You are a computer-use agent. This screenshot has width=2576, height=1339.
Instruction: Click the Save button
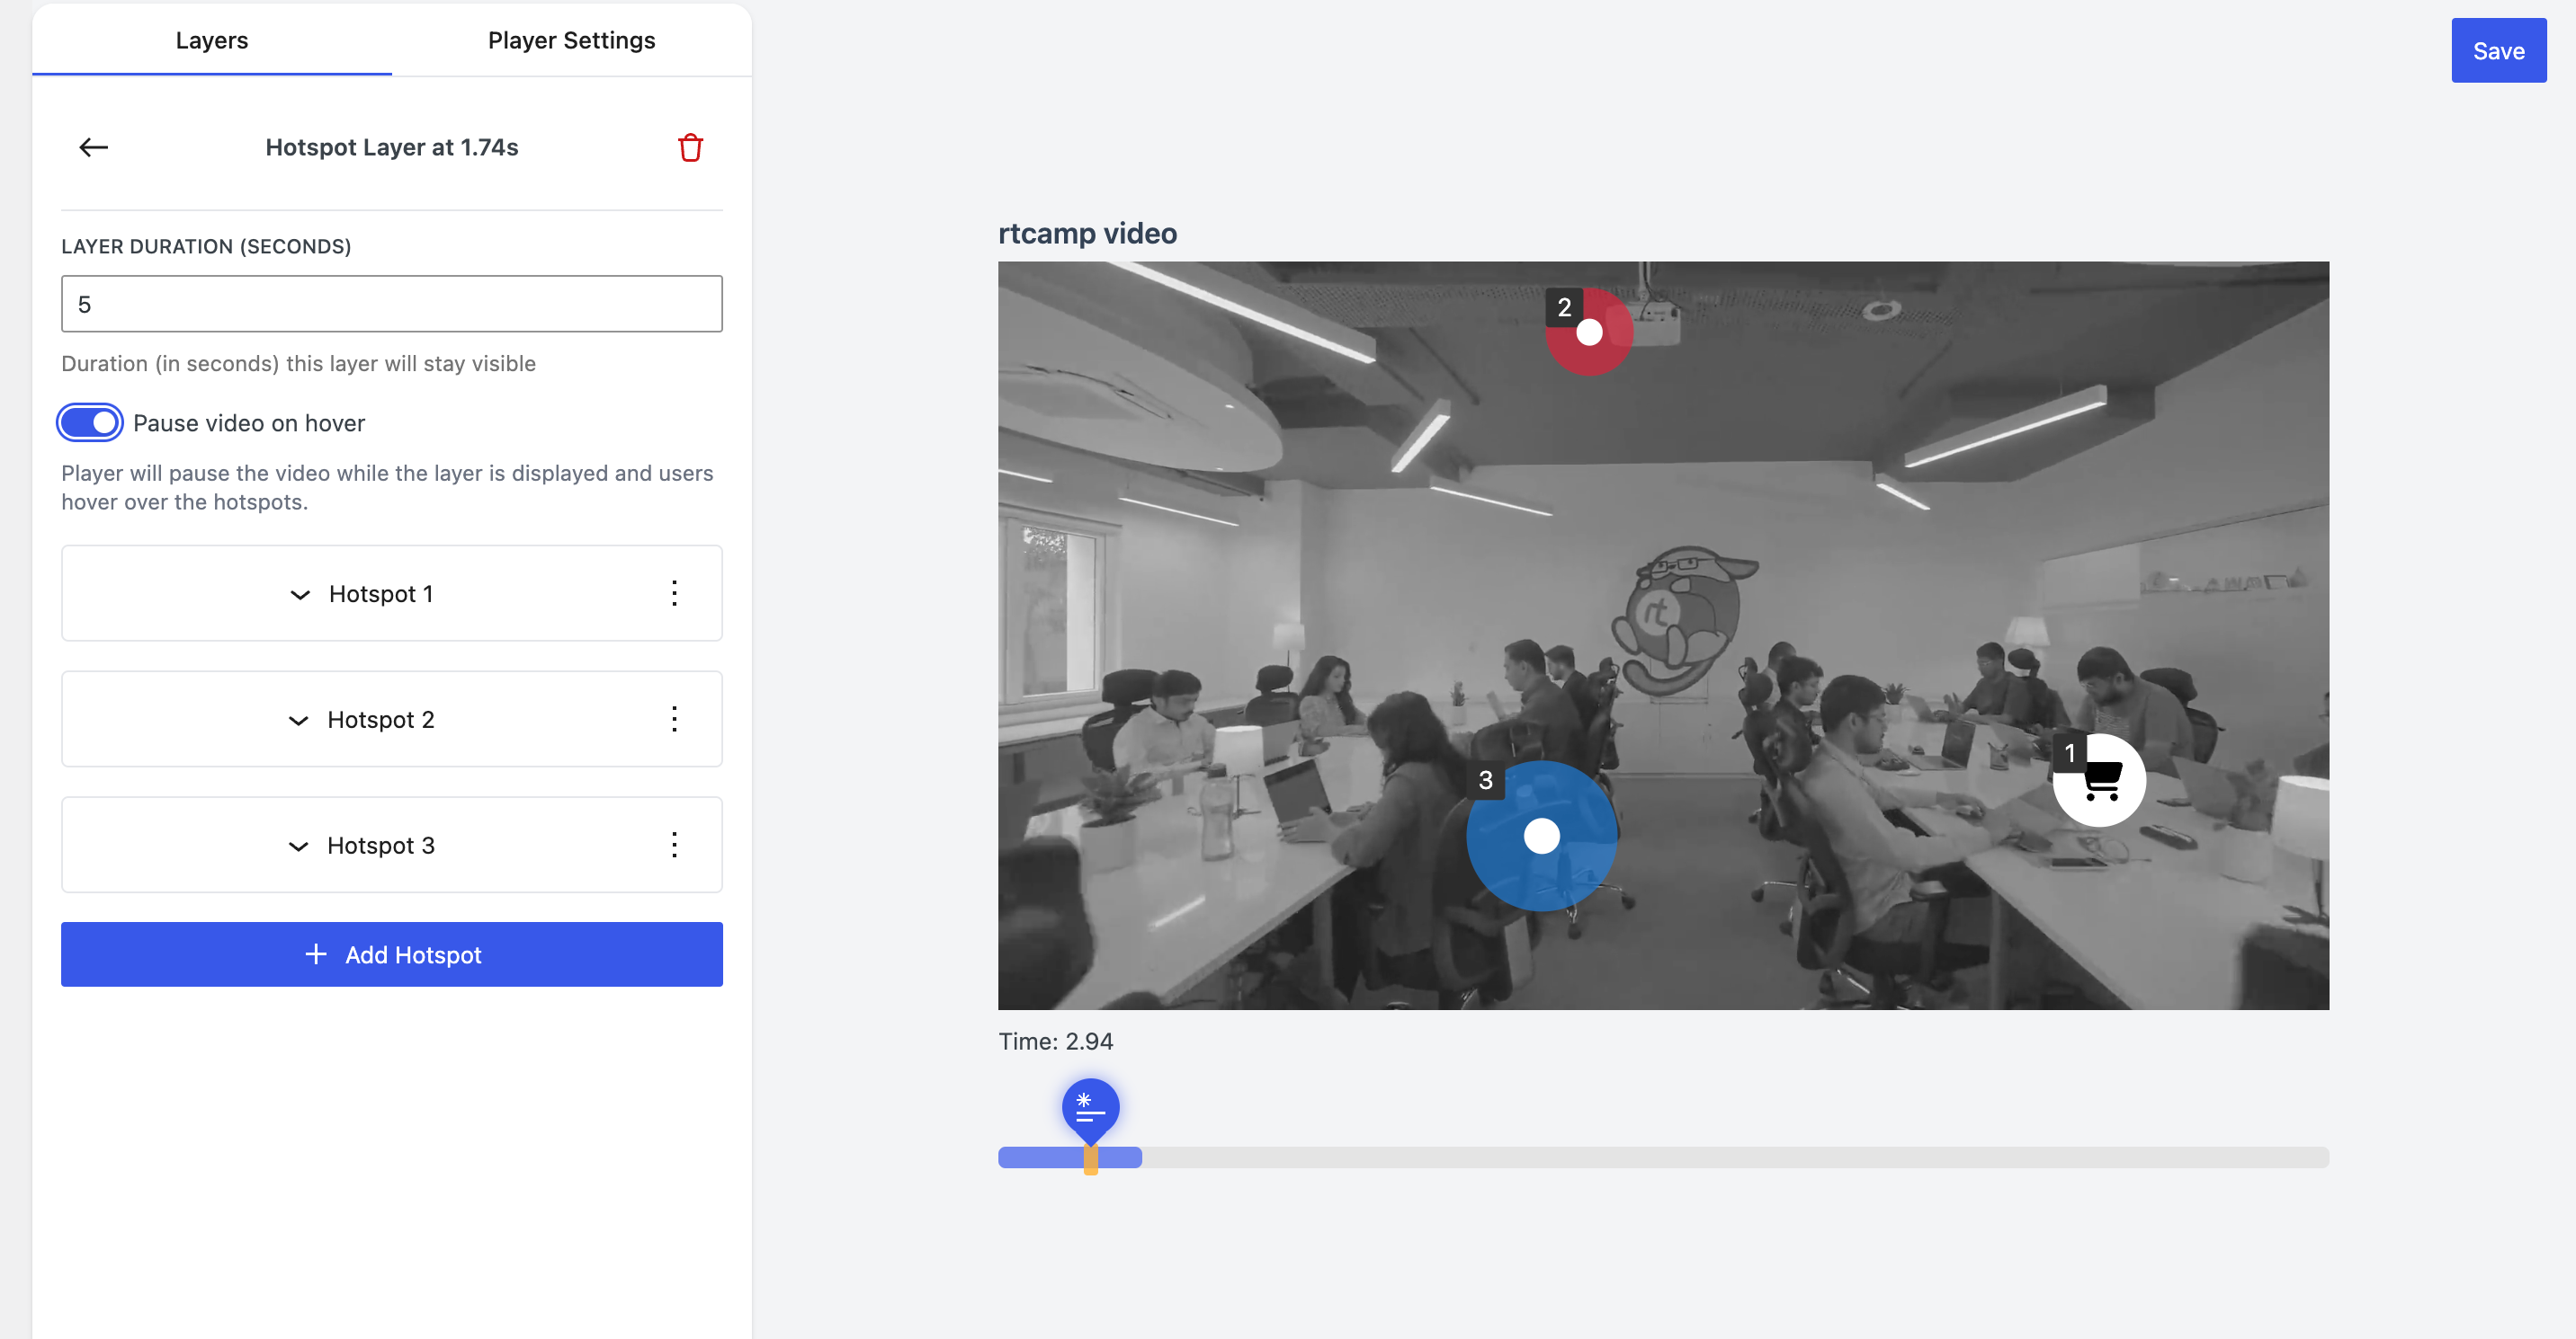(x=2497, y=51)
